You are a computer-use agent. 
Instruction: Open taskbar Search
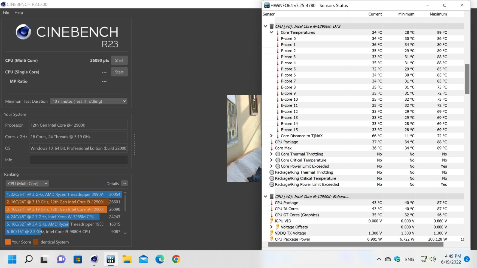[x=29, y=259]
